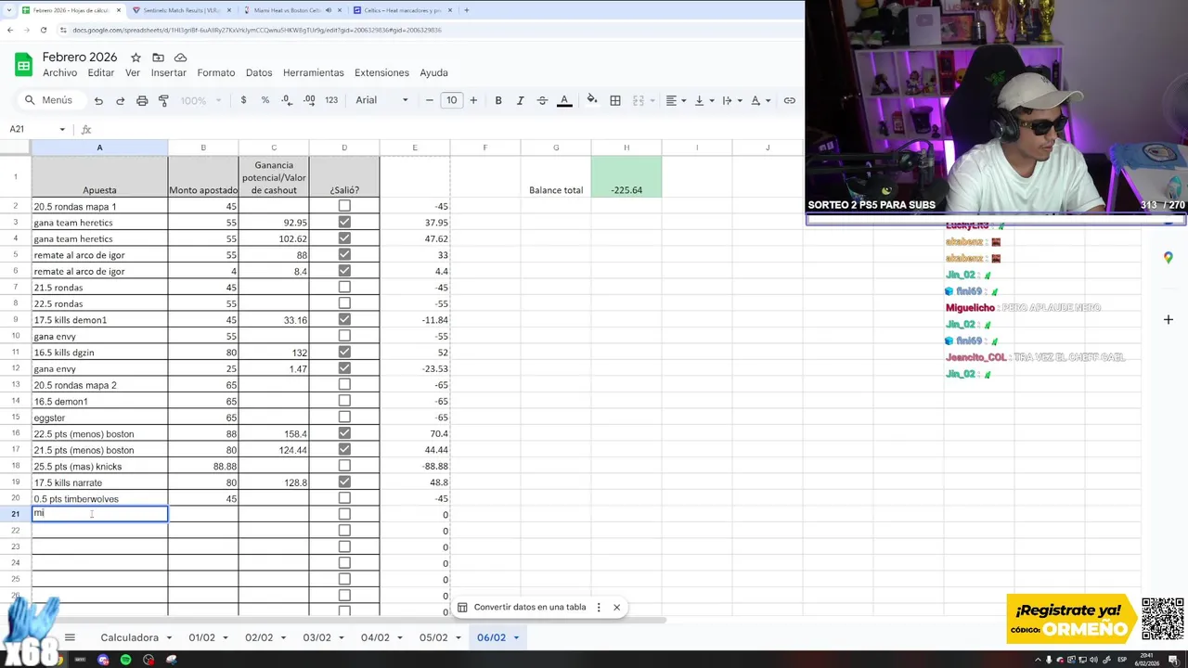This screenshot has width=1188, height=668.
Task: Insert link using chain icon
Action: coord(790,100)
